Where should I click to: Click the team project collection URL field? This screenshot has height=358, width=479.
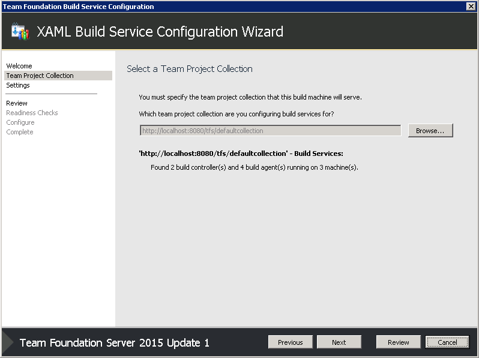pos(270,131)
